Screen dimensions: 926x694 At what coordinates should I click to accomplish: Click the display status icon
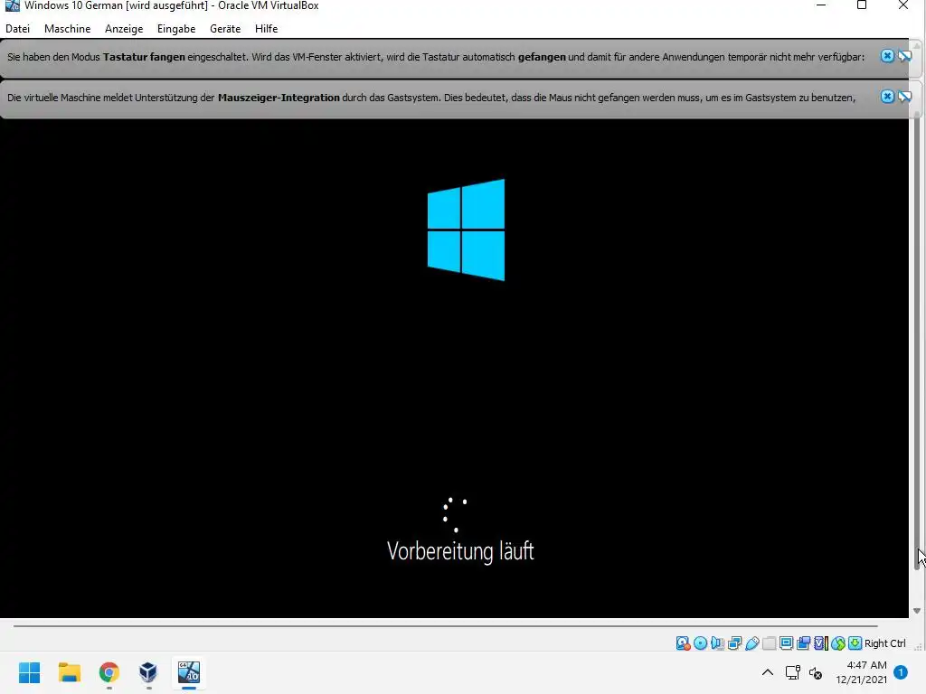[x=786, y=643]
